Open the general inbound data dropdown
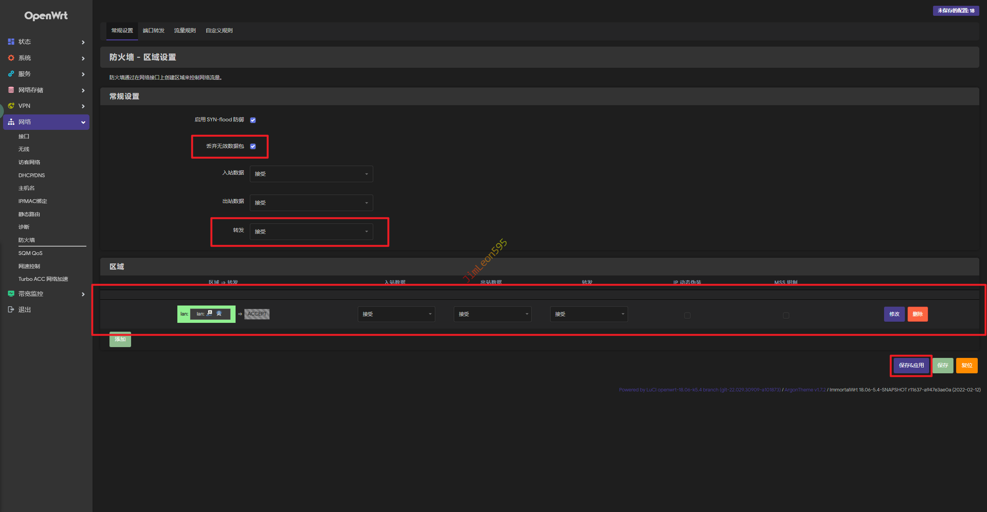The height and width of the screenshot is (512, 987). 311,174
